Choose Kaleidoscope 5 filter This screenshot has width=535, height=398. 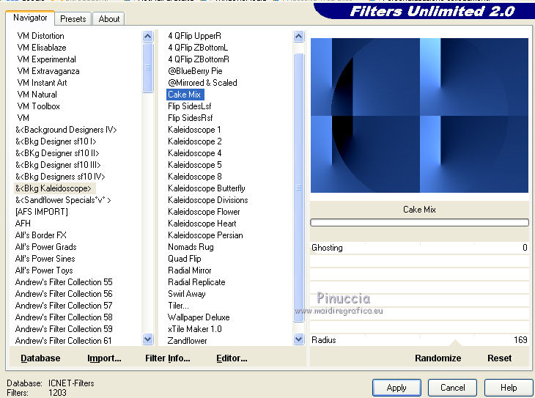pyautogui.click(x=194, y=165)
